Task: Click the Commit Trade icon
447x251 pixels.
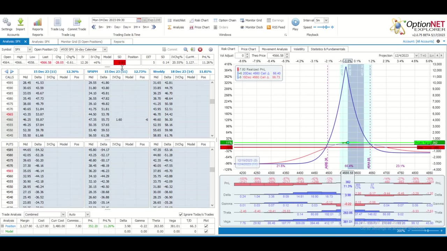Action: pyautogui.click(x=76, y=23)
